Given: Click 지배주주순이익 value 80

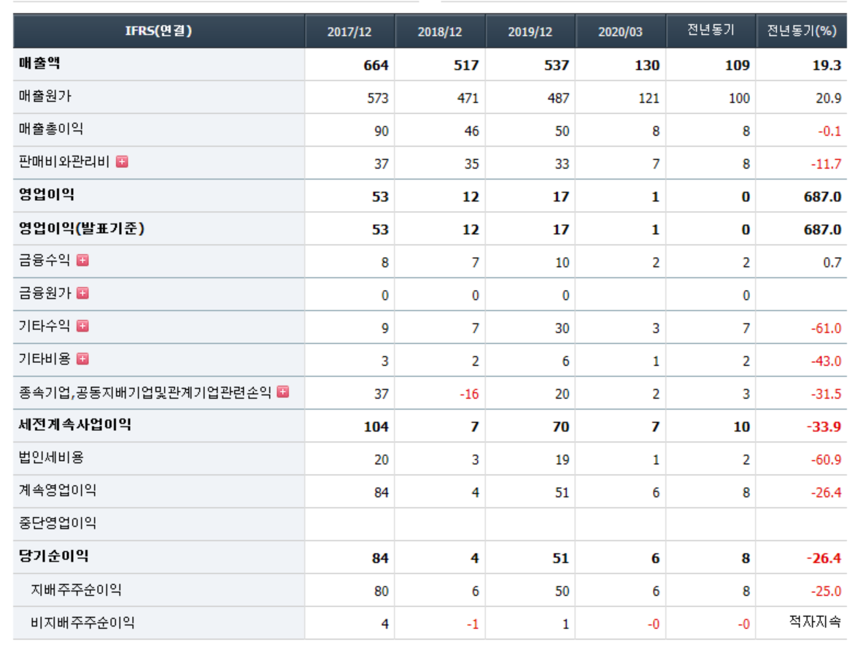Looking at the screenshot, I should click(x=382, y=592).
